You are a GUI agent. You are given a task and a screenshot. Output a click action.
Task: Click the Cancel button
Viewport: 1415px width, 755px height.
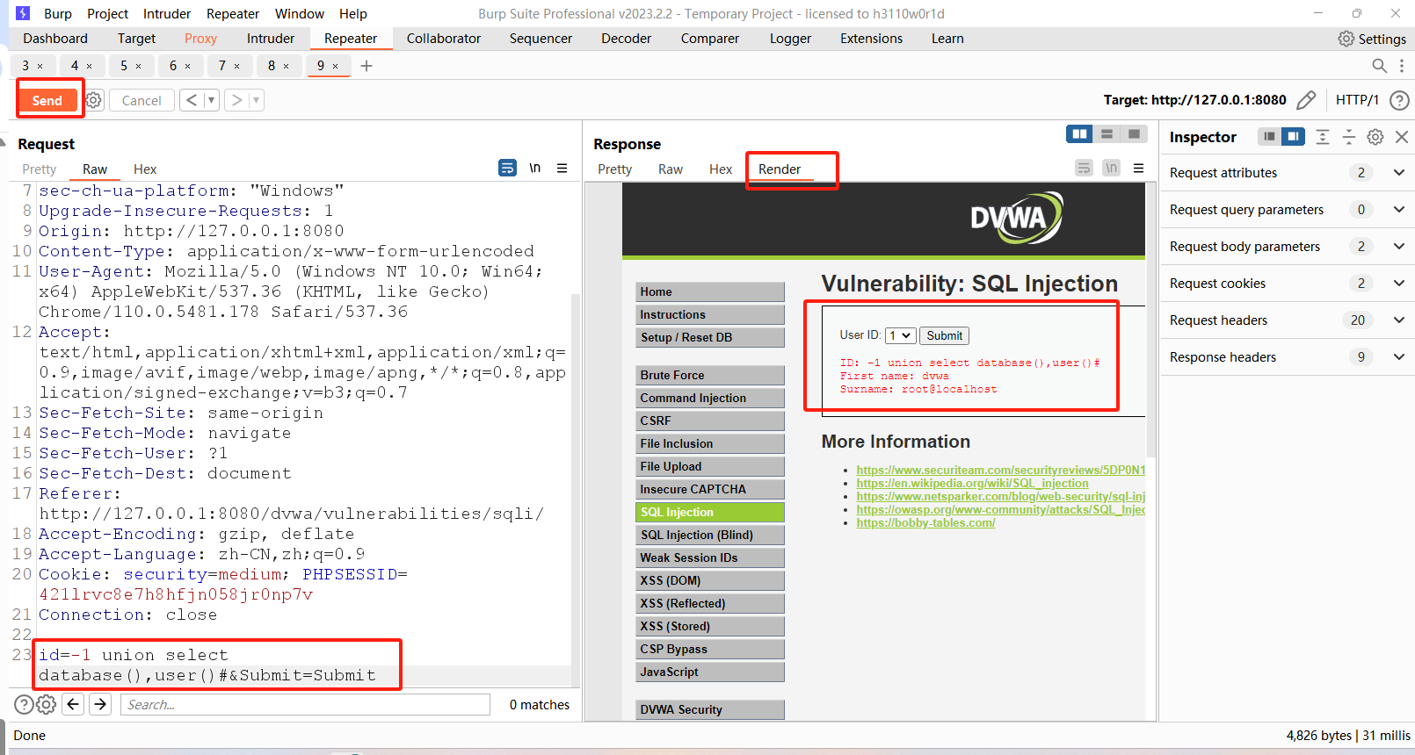click(x=141, y=100)
